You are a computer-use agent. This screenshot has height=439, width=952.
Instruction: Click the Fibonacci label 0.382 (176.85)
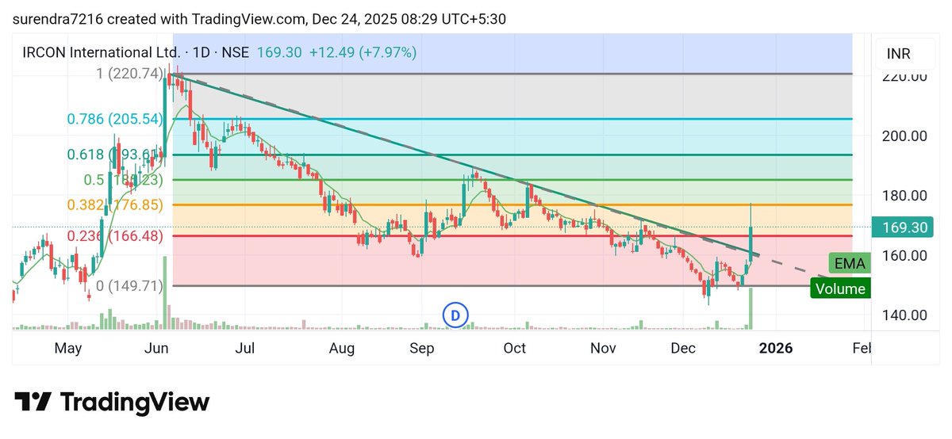115,204
